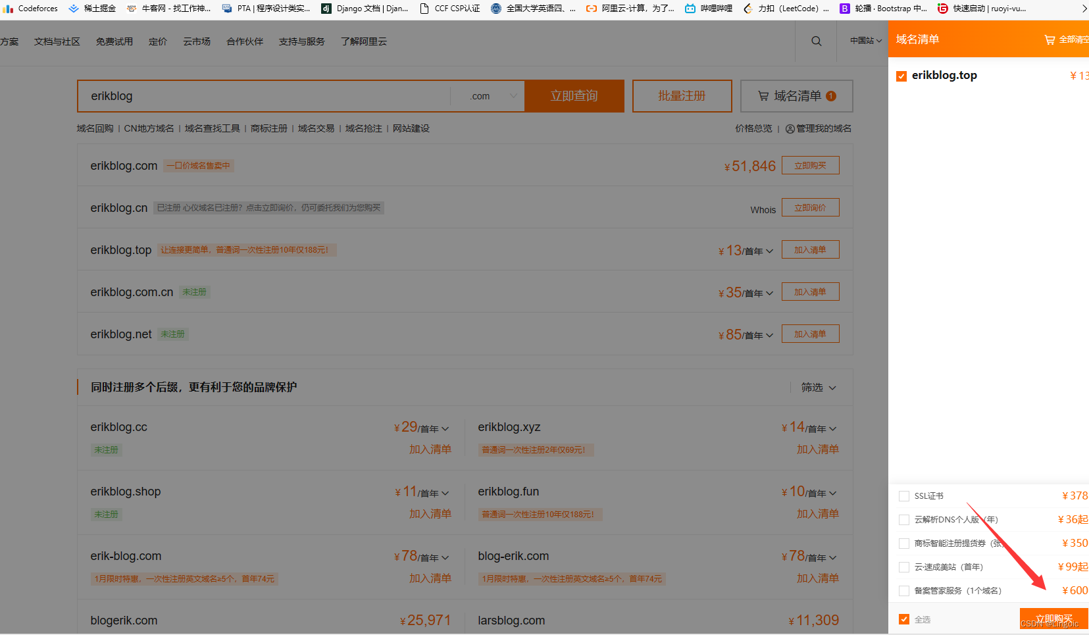The height and width of the screenshot is (635, 1089).
Task: Open the 全国大学英语四 bookmark
Action: click(533, 9)
